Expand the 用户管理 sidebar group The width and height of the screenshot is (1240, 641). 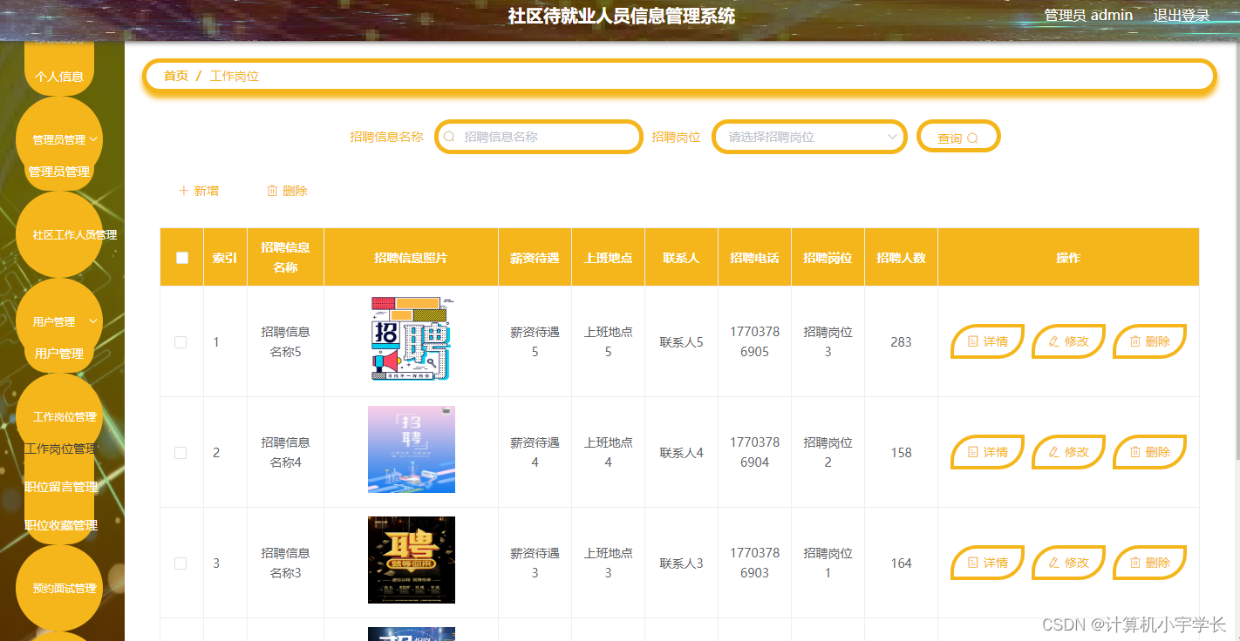click(x=59, y=320)
